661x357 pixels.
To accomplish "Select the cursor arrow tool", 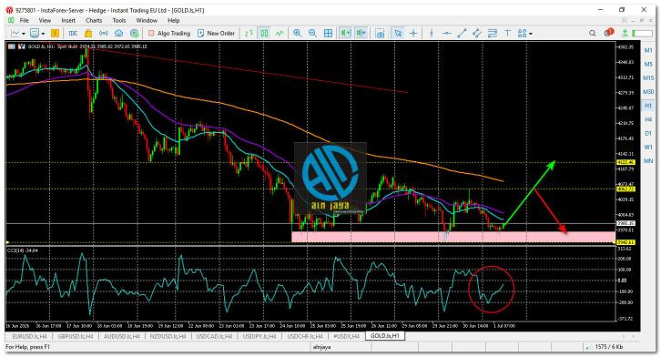I will [398, 33].
